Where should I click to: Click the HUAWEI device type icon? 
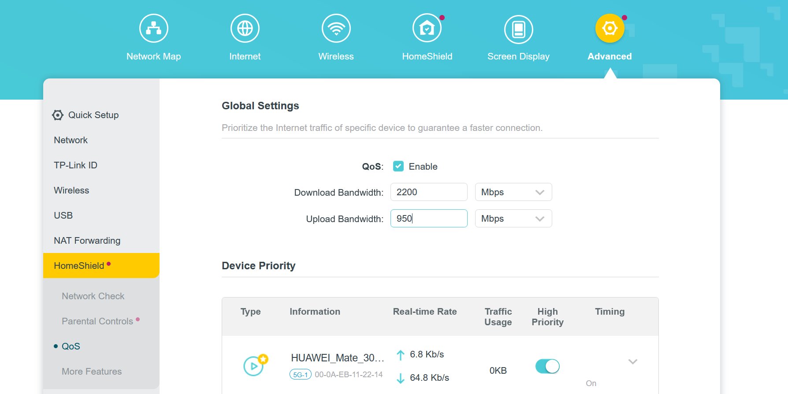click(255, 365)
